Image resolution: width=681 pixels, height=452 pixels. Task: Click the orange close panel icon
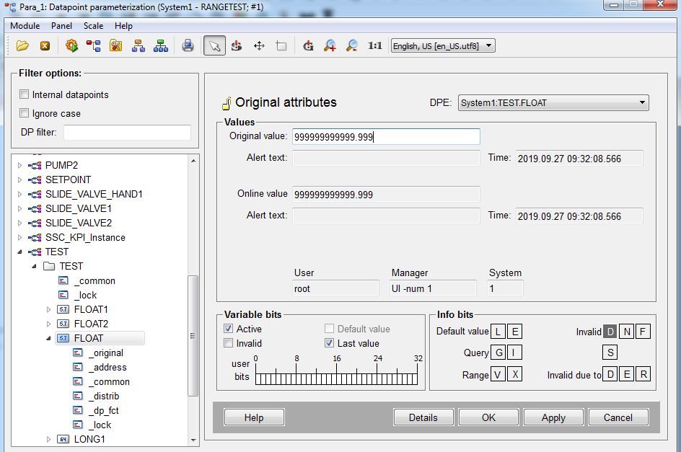[45, 45]
